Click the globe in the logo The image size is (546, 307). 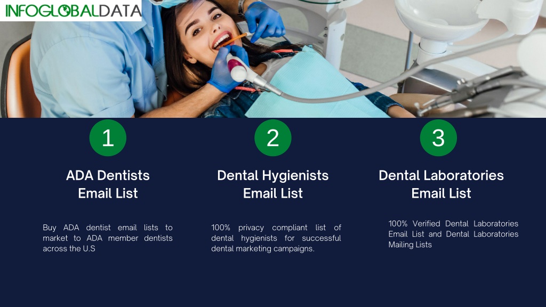pos(64,11)
